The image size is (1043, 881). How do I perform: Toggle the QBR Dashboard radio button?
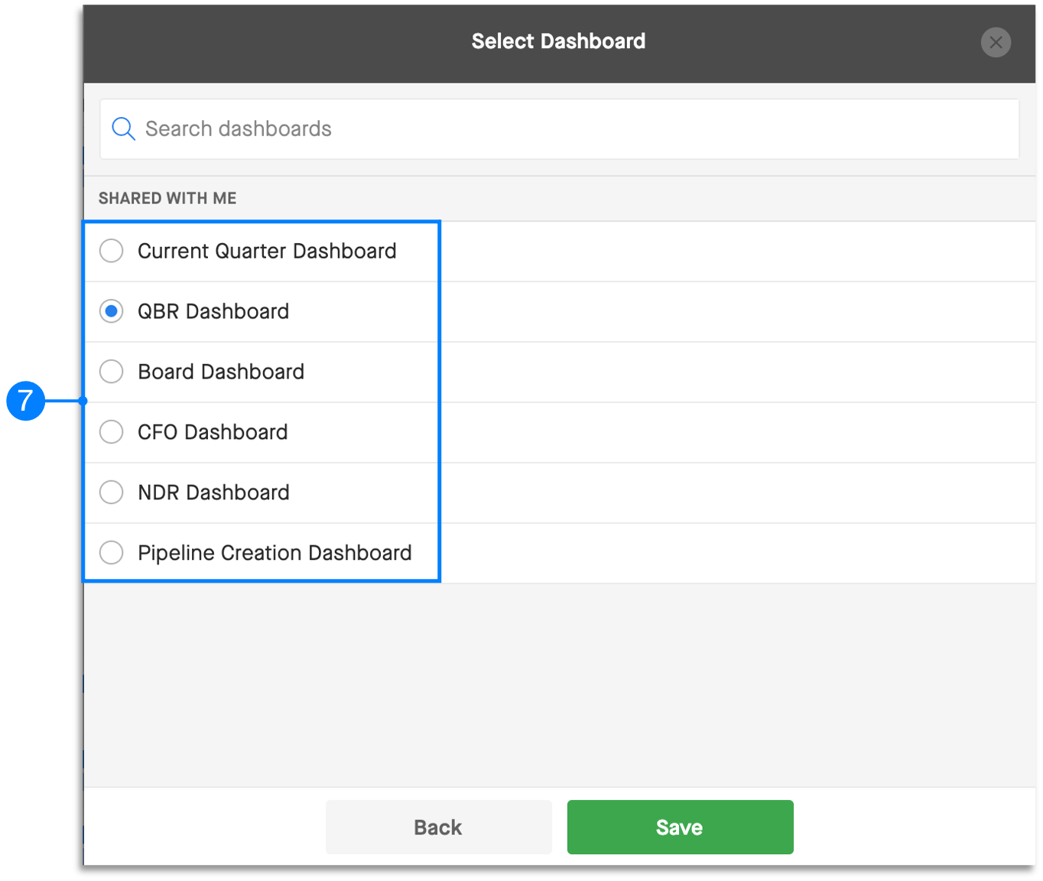tap(112, 311)
